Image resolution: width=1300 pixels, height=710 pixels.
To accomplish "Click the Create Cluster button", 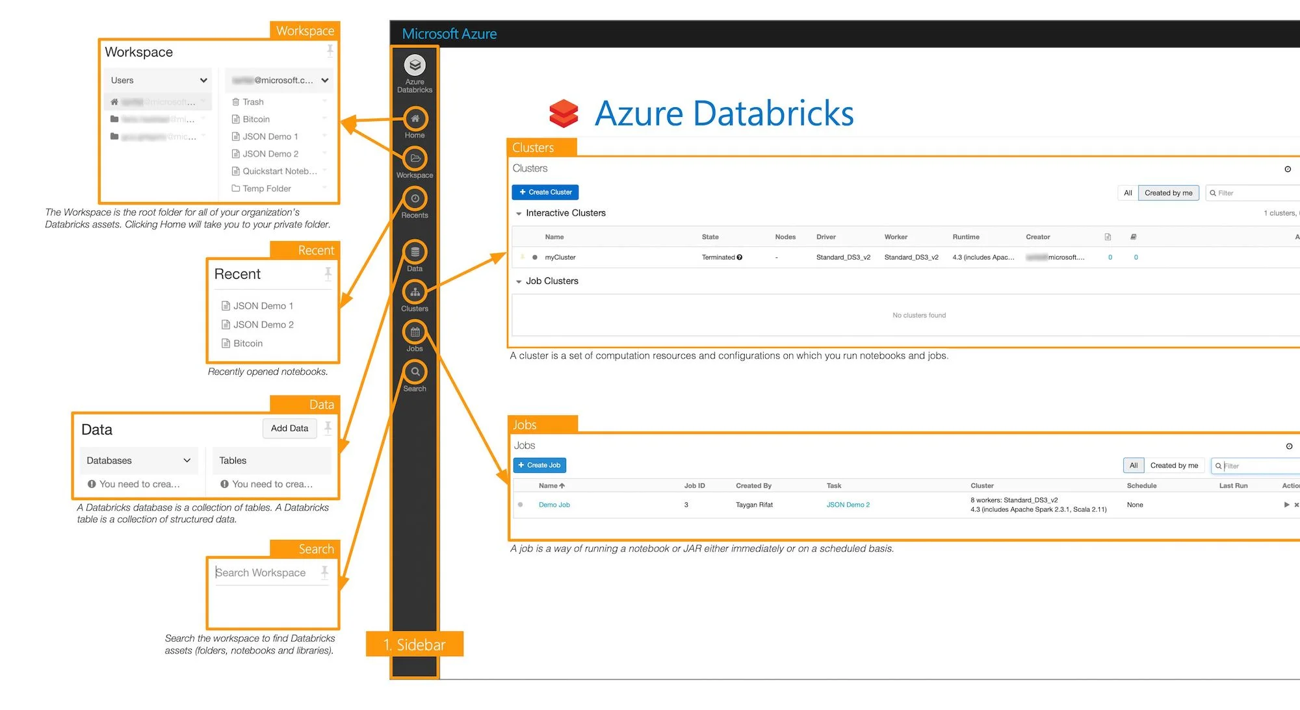I will (x=545, y=192).
